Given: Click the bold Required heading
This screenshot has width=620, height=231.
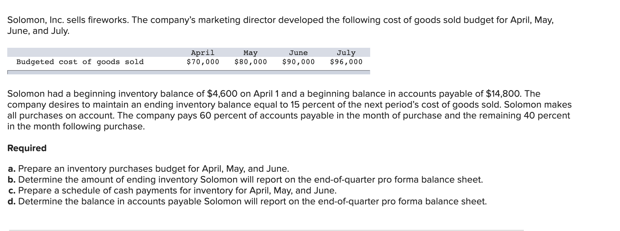Looking at the screenshot, I should tap(27, 148).
